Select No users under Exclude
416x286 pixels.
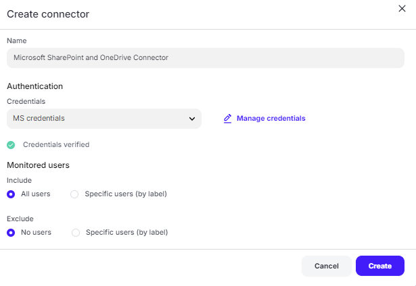pos(11,233)
